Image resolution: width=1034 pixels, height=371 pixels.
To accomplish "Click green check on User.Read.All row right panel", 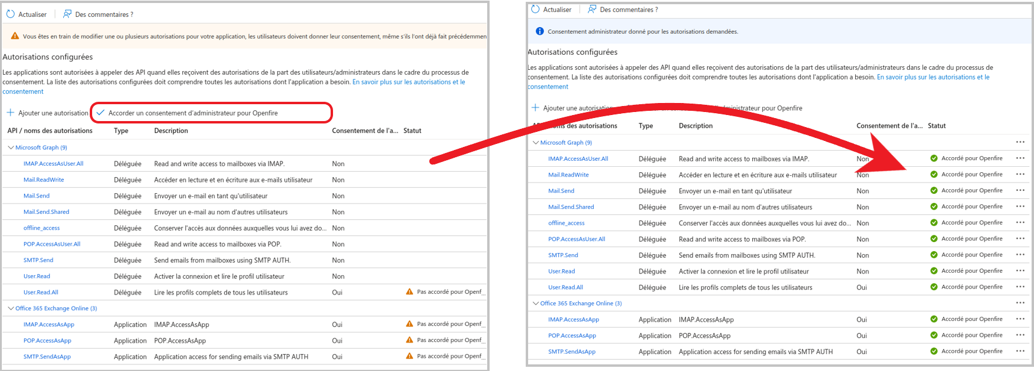I will (x=934, y=287).
